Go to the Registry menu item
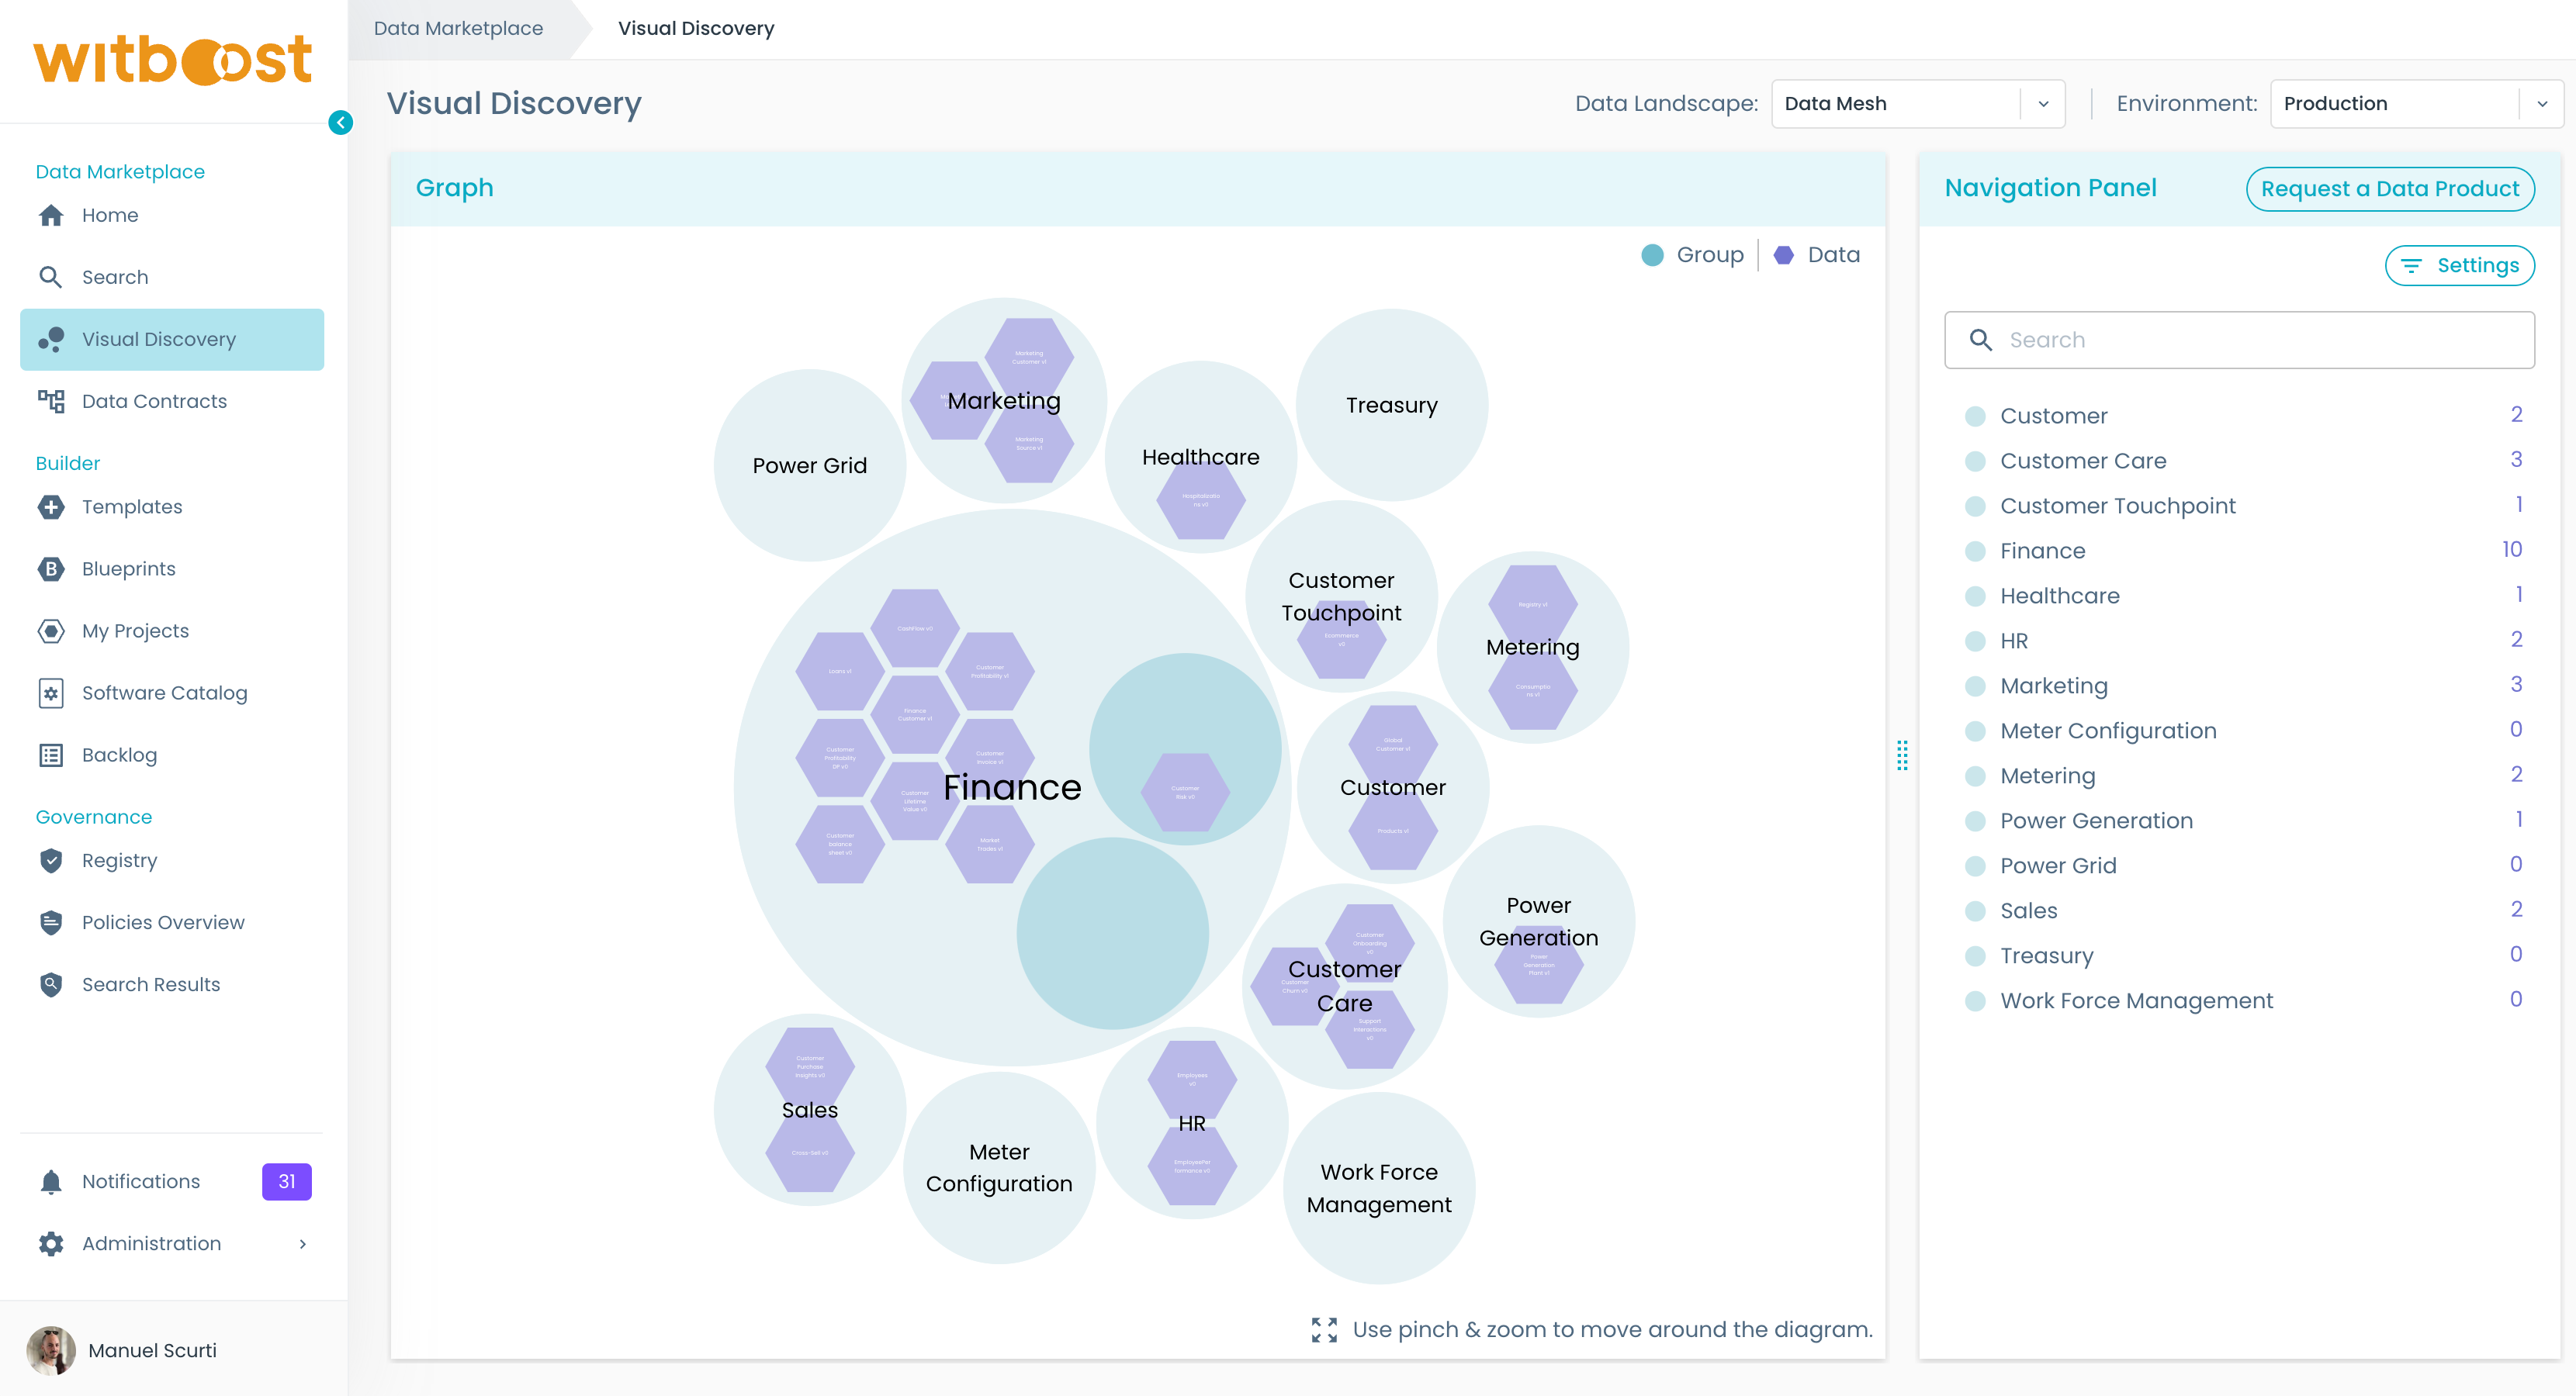The width and height of the screenshot is (2576, 1396). tap(119, 860)
